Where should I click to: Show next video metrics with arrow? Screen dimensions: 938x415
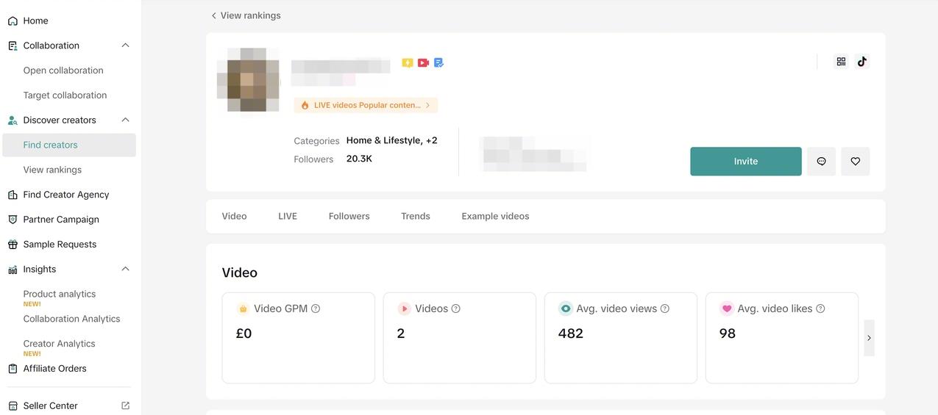click(x=869, y=338)
